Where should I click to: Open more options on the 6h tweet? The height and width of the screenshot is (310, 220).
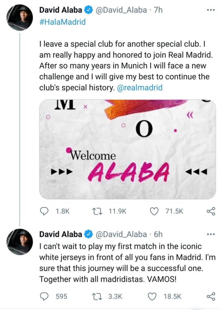point(210,234)
